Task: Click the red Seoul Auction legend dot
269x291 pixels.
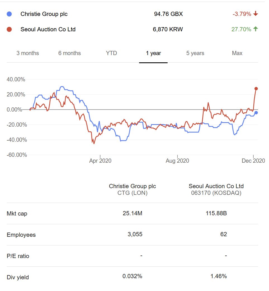Action: tap(9, 29)
